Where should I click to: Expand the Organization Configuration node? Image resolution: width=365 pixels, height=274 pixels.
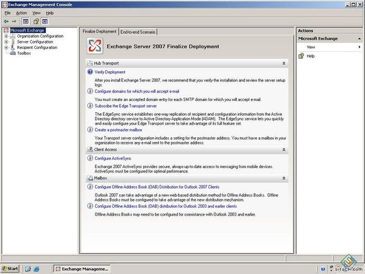pos(6,36)
